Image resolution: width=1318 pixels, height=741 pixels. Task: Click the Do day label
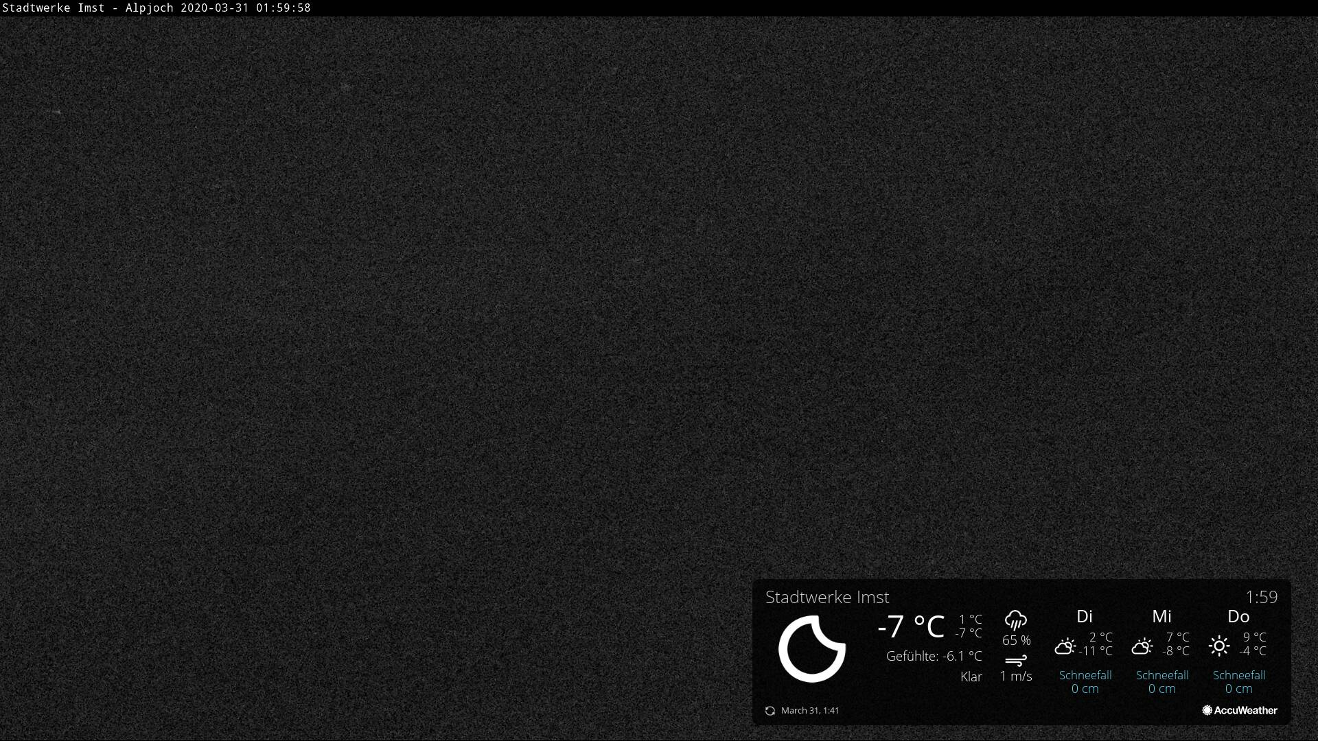click(1238, 616)
